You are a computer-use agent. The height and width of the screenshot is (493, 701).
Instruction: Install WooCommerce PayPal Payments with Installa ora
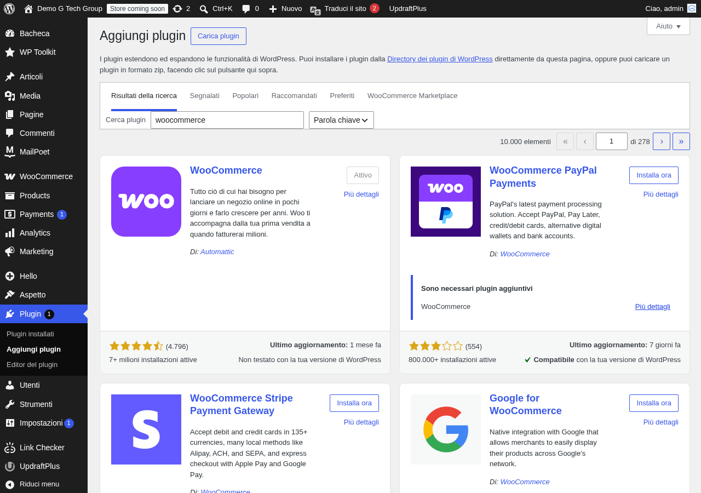coord(654,175)
